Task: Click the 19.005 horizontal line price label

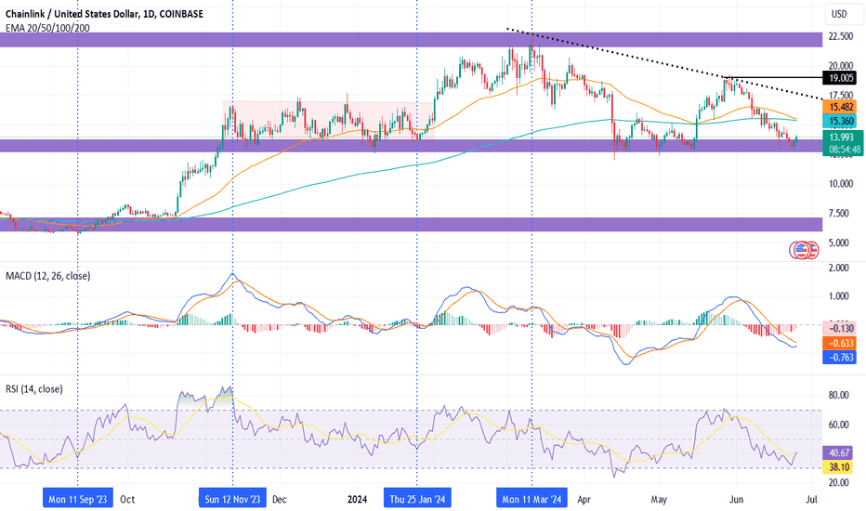Action: 839,78
